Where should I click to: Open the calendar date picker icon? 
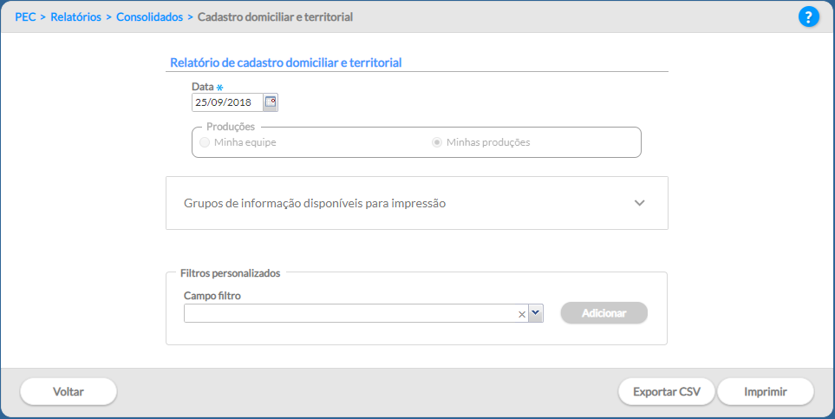(271, 102)
